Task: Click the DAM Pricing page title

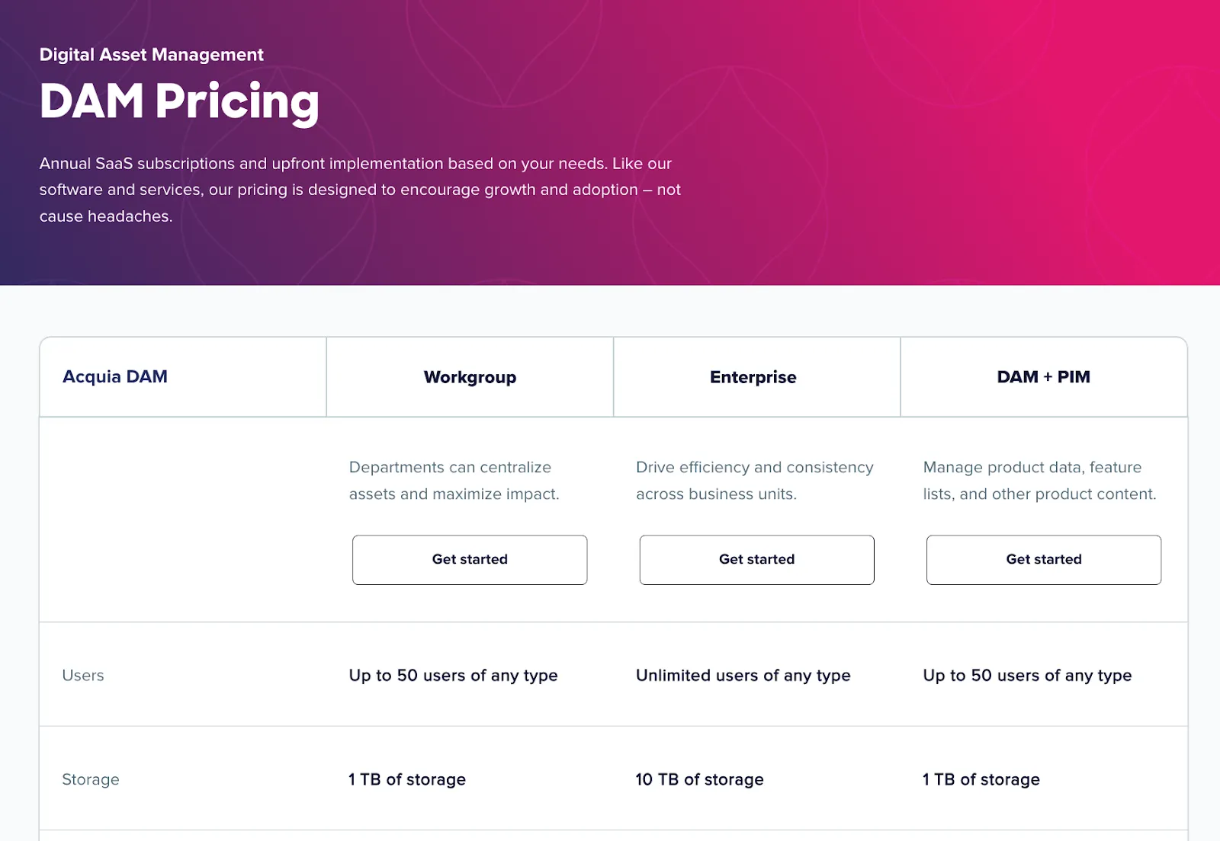Action: coord(178,101)
